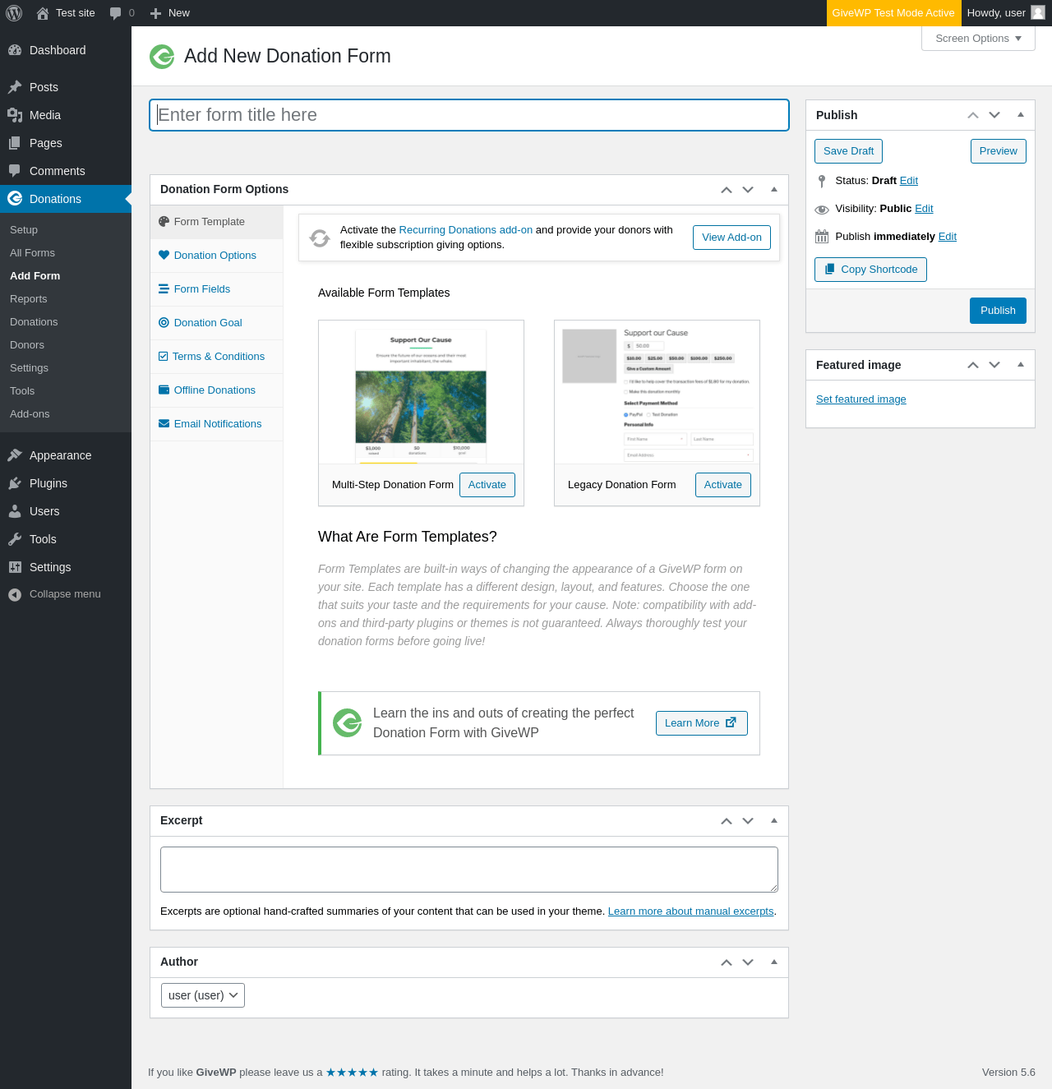Open All Forms submenu
Viewport: 1052px width, 1089px height.
(x=32, y=253)
